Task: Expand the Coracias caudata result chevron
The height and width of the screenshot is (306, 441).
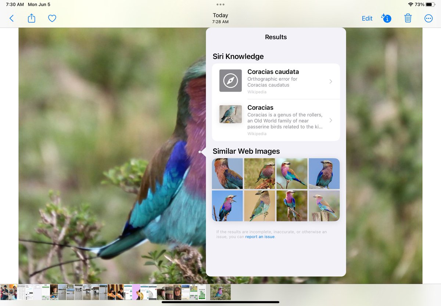Action: pyautogui.click(x=331, y=81)
